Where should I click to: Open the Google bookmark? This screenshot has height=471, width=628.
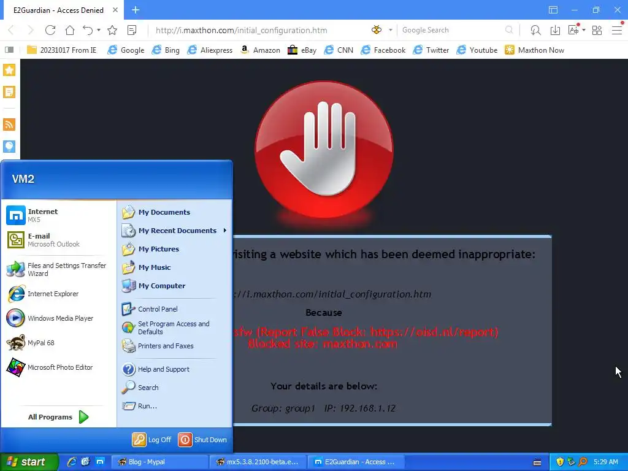[126, 50]
